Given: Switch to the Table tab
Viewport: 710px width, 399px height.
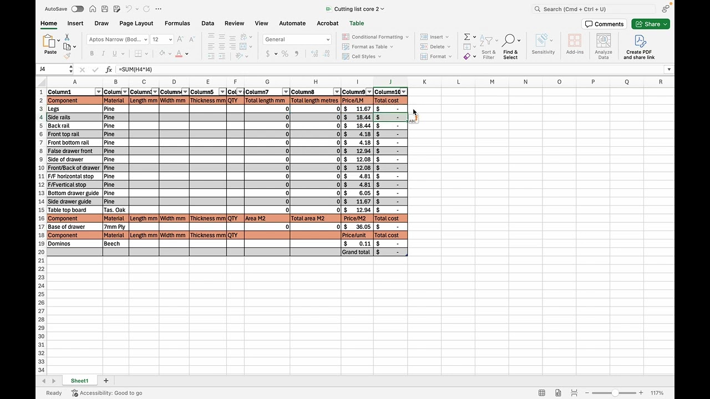Looking at the screenshot, I should pyautogui.click(x=357, y=23).
